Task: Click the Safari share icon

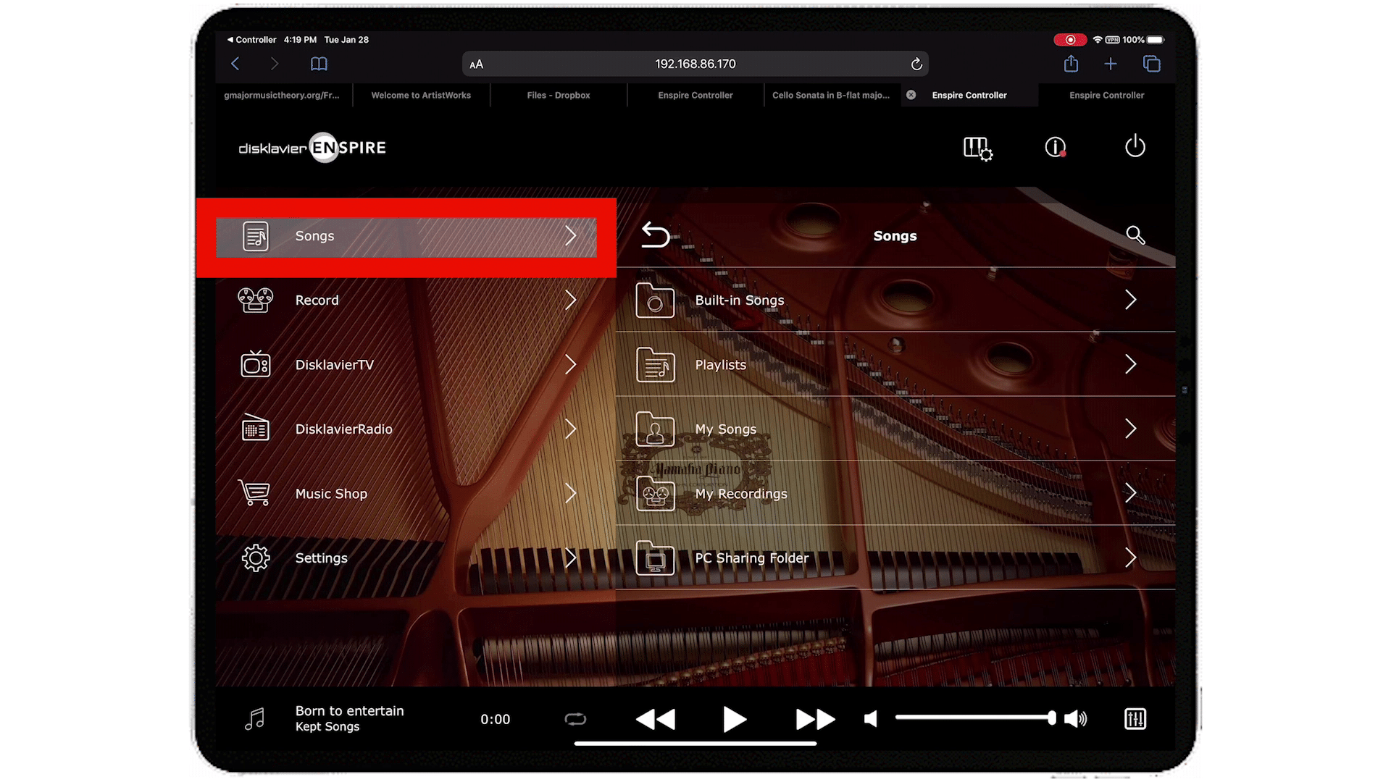Action: [x=1071, y=64]
